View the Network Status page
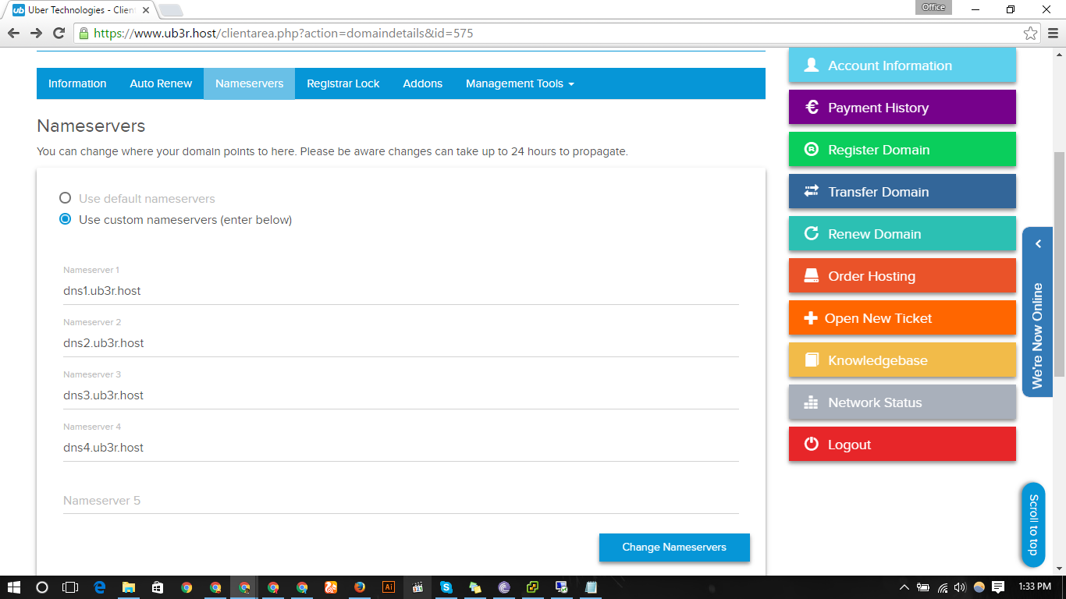Image resolution: width=1066 pixels, height=599 pixels. pos(902,402)
